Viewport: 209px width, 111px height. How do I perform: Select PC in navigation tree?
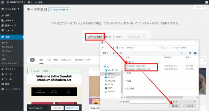pyautogui.click(x=106, y=67)
